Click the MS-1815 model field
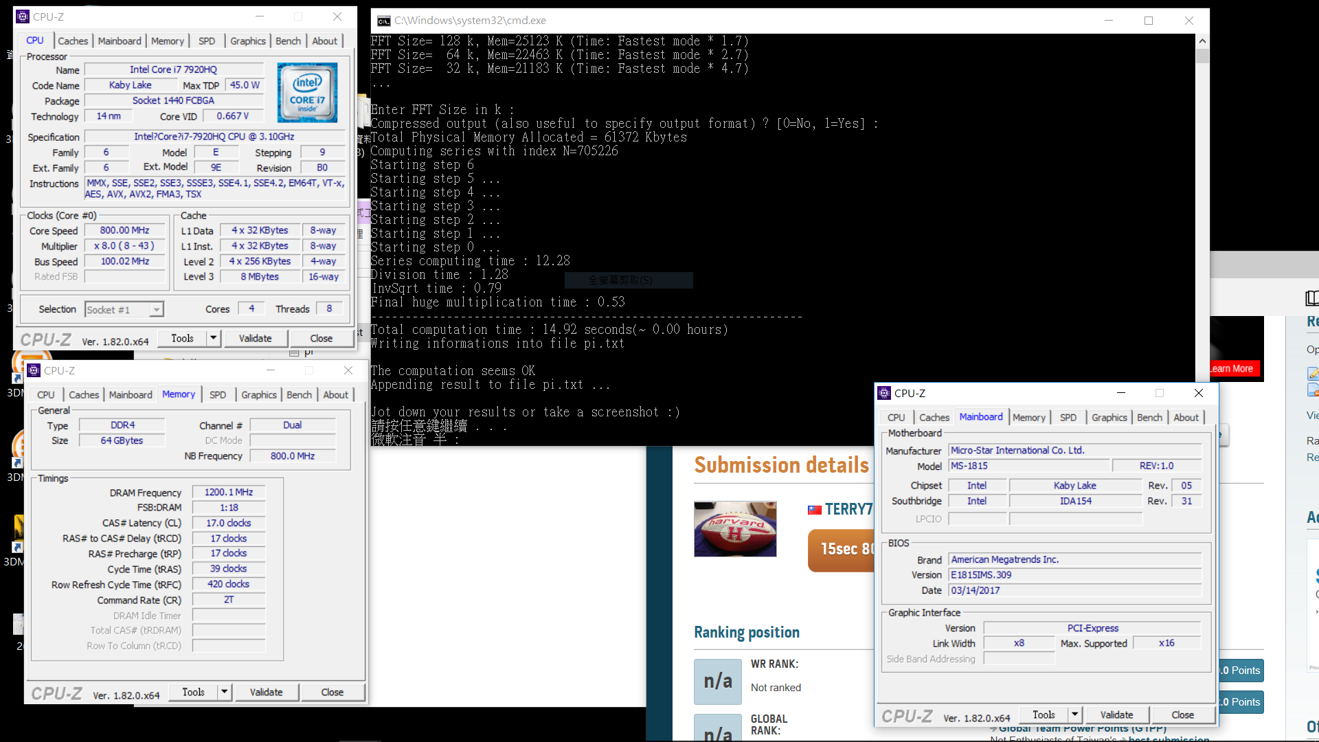The height and width of the screenshot is (742, 1319). (x=1028, y=466)
